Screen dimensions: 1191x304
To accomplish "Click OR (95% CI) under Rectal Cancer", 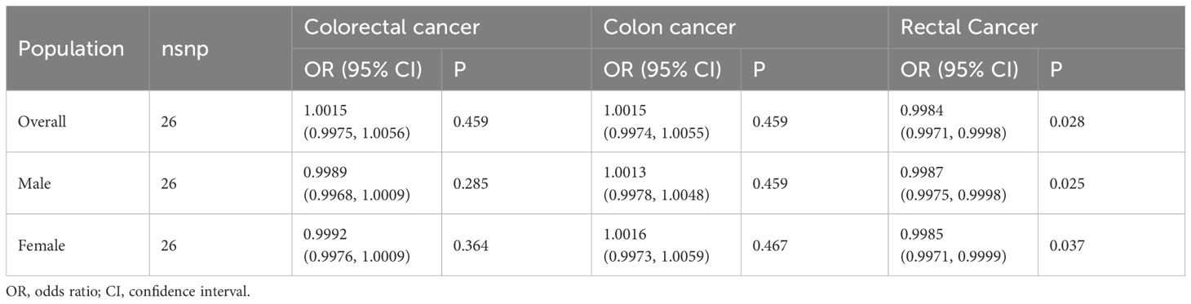I will tap(959, 70).
